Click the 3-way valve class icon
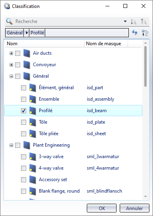The width and height of the screenshot is (153, 216). 33,157
